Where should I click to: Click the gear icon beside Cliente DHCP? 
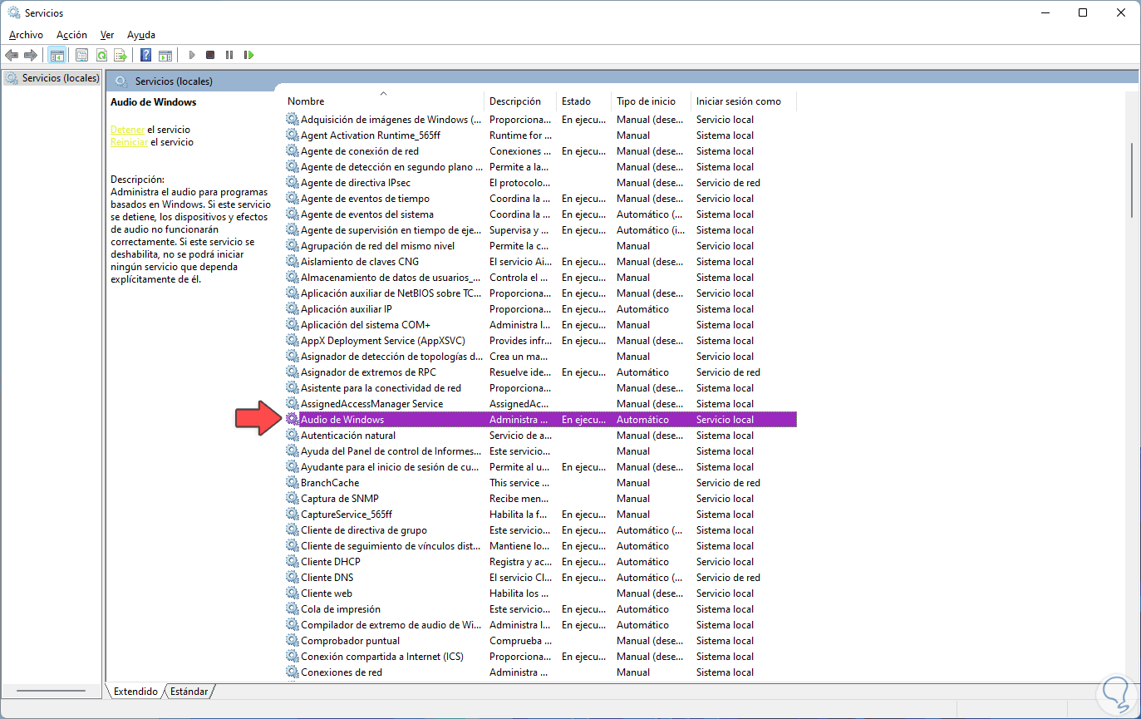[292, 562]
